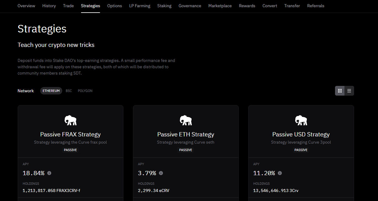This screenshot has width=378, height=201.
Task: Open the Passive ETH Strategy title
Action: [x=186, y=135]
